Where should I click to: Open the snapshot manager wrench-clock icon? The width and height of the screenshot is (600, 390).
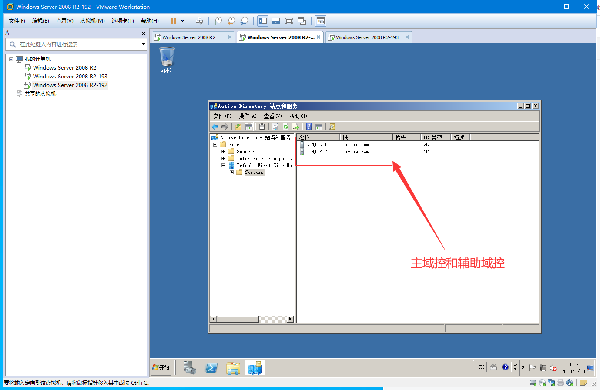point(245,21)
